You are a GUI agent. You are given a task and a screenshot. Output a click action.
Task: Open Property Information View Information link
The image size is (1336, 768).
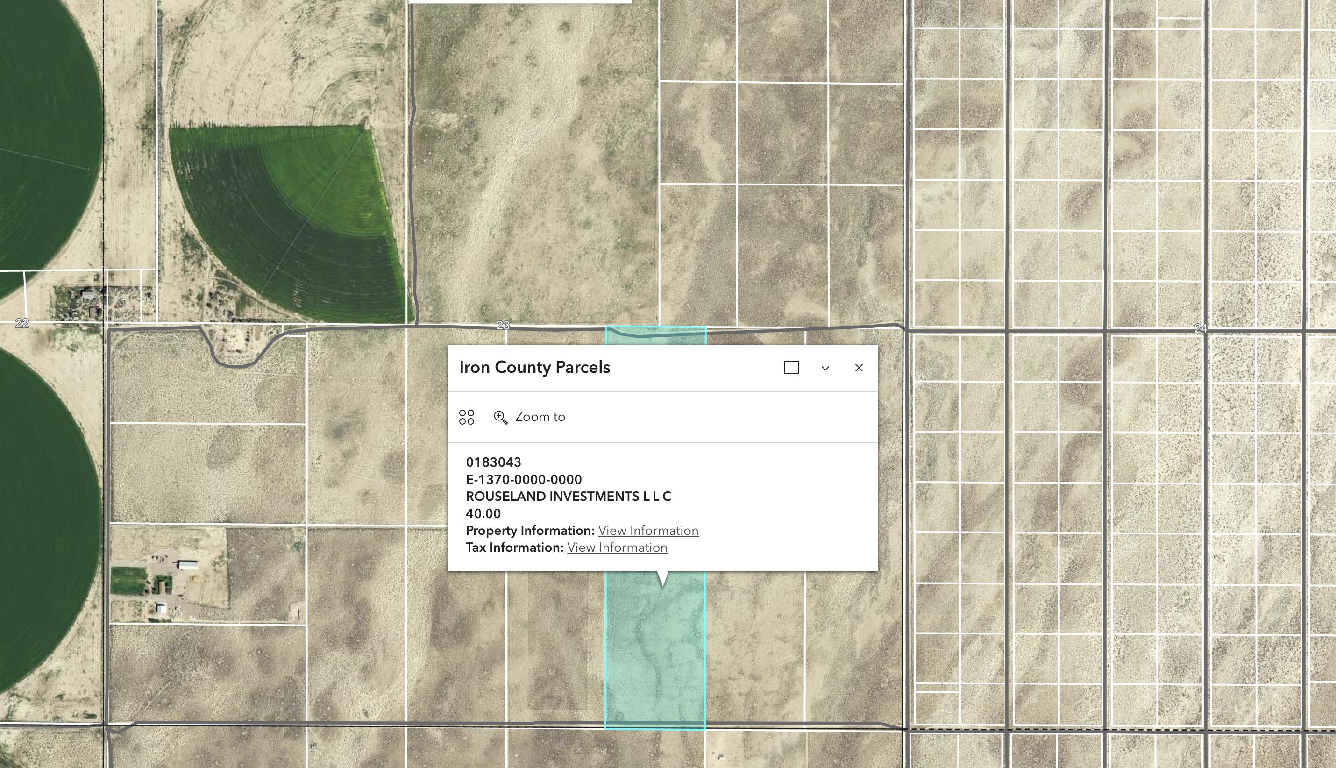(649, 530)
